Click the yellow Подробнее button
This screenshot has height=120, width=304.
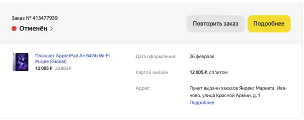click(x=269, y=24)
